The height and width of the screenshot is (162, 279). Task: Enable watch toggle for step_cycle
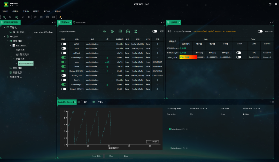pyautogui.click(x=239, y=57)
